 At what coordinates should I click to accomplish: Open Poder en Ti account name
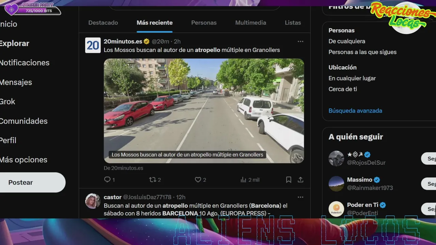pos(363,205)
